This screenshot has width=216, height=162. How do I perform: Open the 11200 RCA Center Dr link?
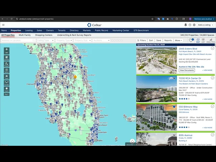click(190, 78)
